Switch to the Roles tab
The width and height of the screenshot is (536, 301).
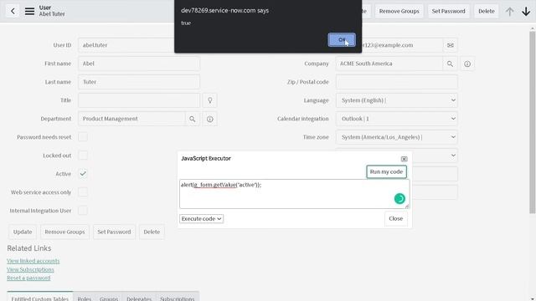(84, 298)
